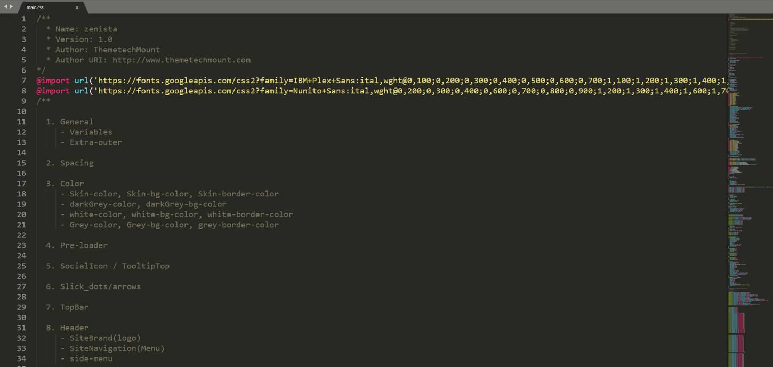Click the next tab right arrow

pos(11,7)
